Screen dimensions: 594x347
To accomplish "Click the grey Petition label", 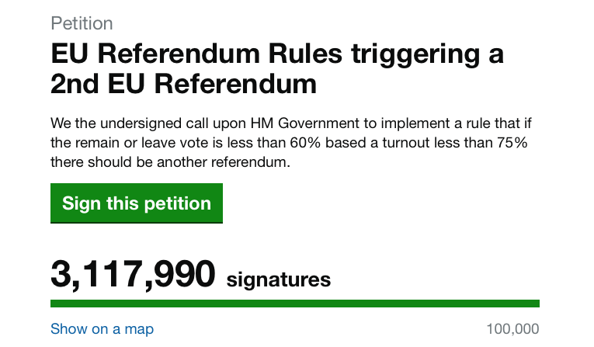I will pos(82,22).
